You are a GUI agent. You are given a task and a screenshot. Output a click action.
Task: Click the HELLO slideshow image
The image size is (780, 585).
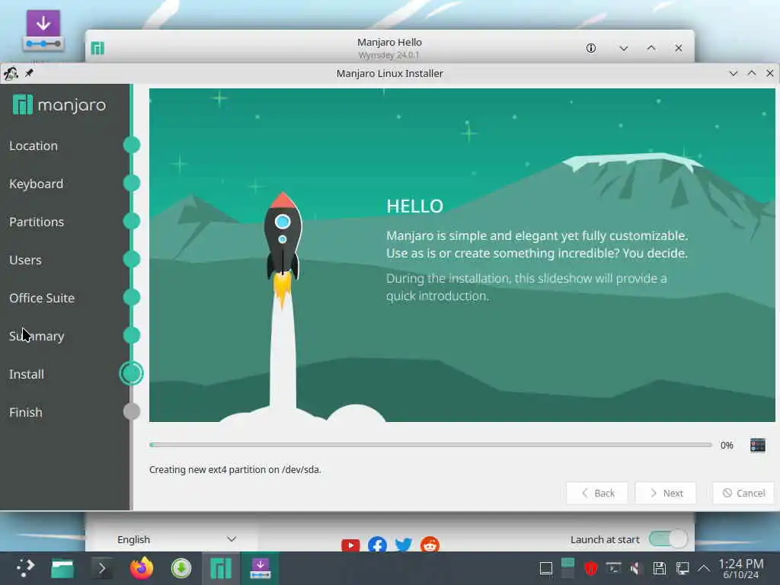pos(462,255)
